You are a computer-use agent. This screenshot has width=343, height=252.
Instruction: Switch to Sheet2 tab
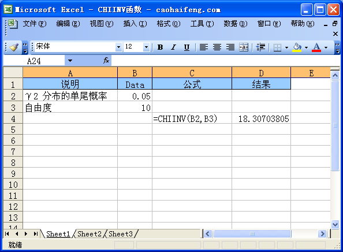tap(90, 234)
